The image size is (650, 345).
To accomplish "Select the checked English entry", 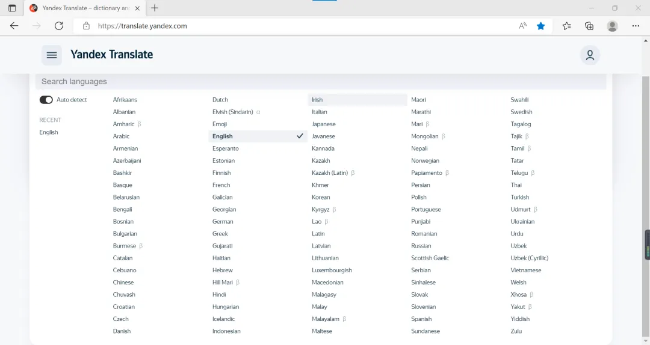I will coord(258,136).
